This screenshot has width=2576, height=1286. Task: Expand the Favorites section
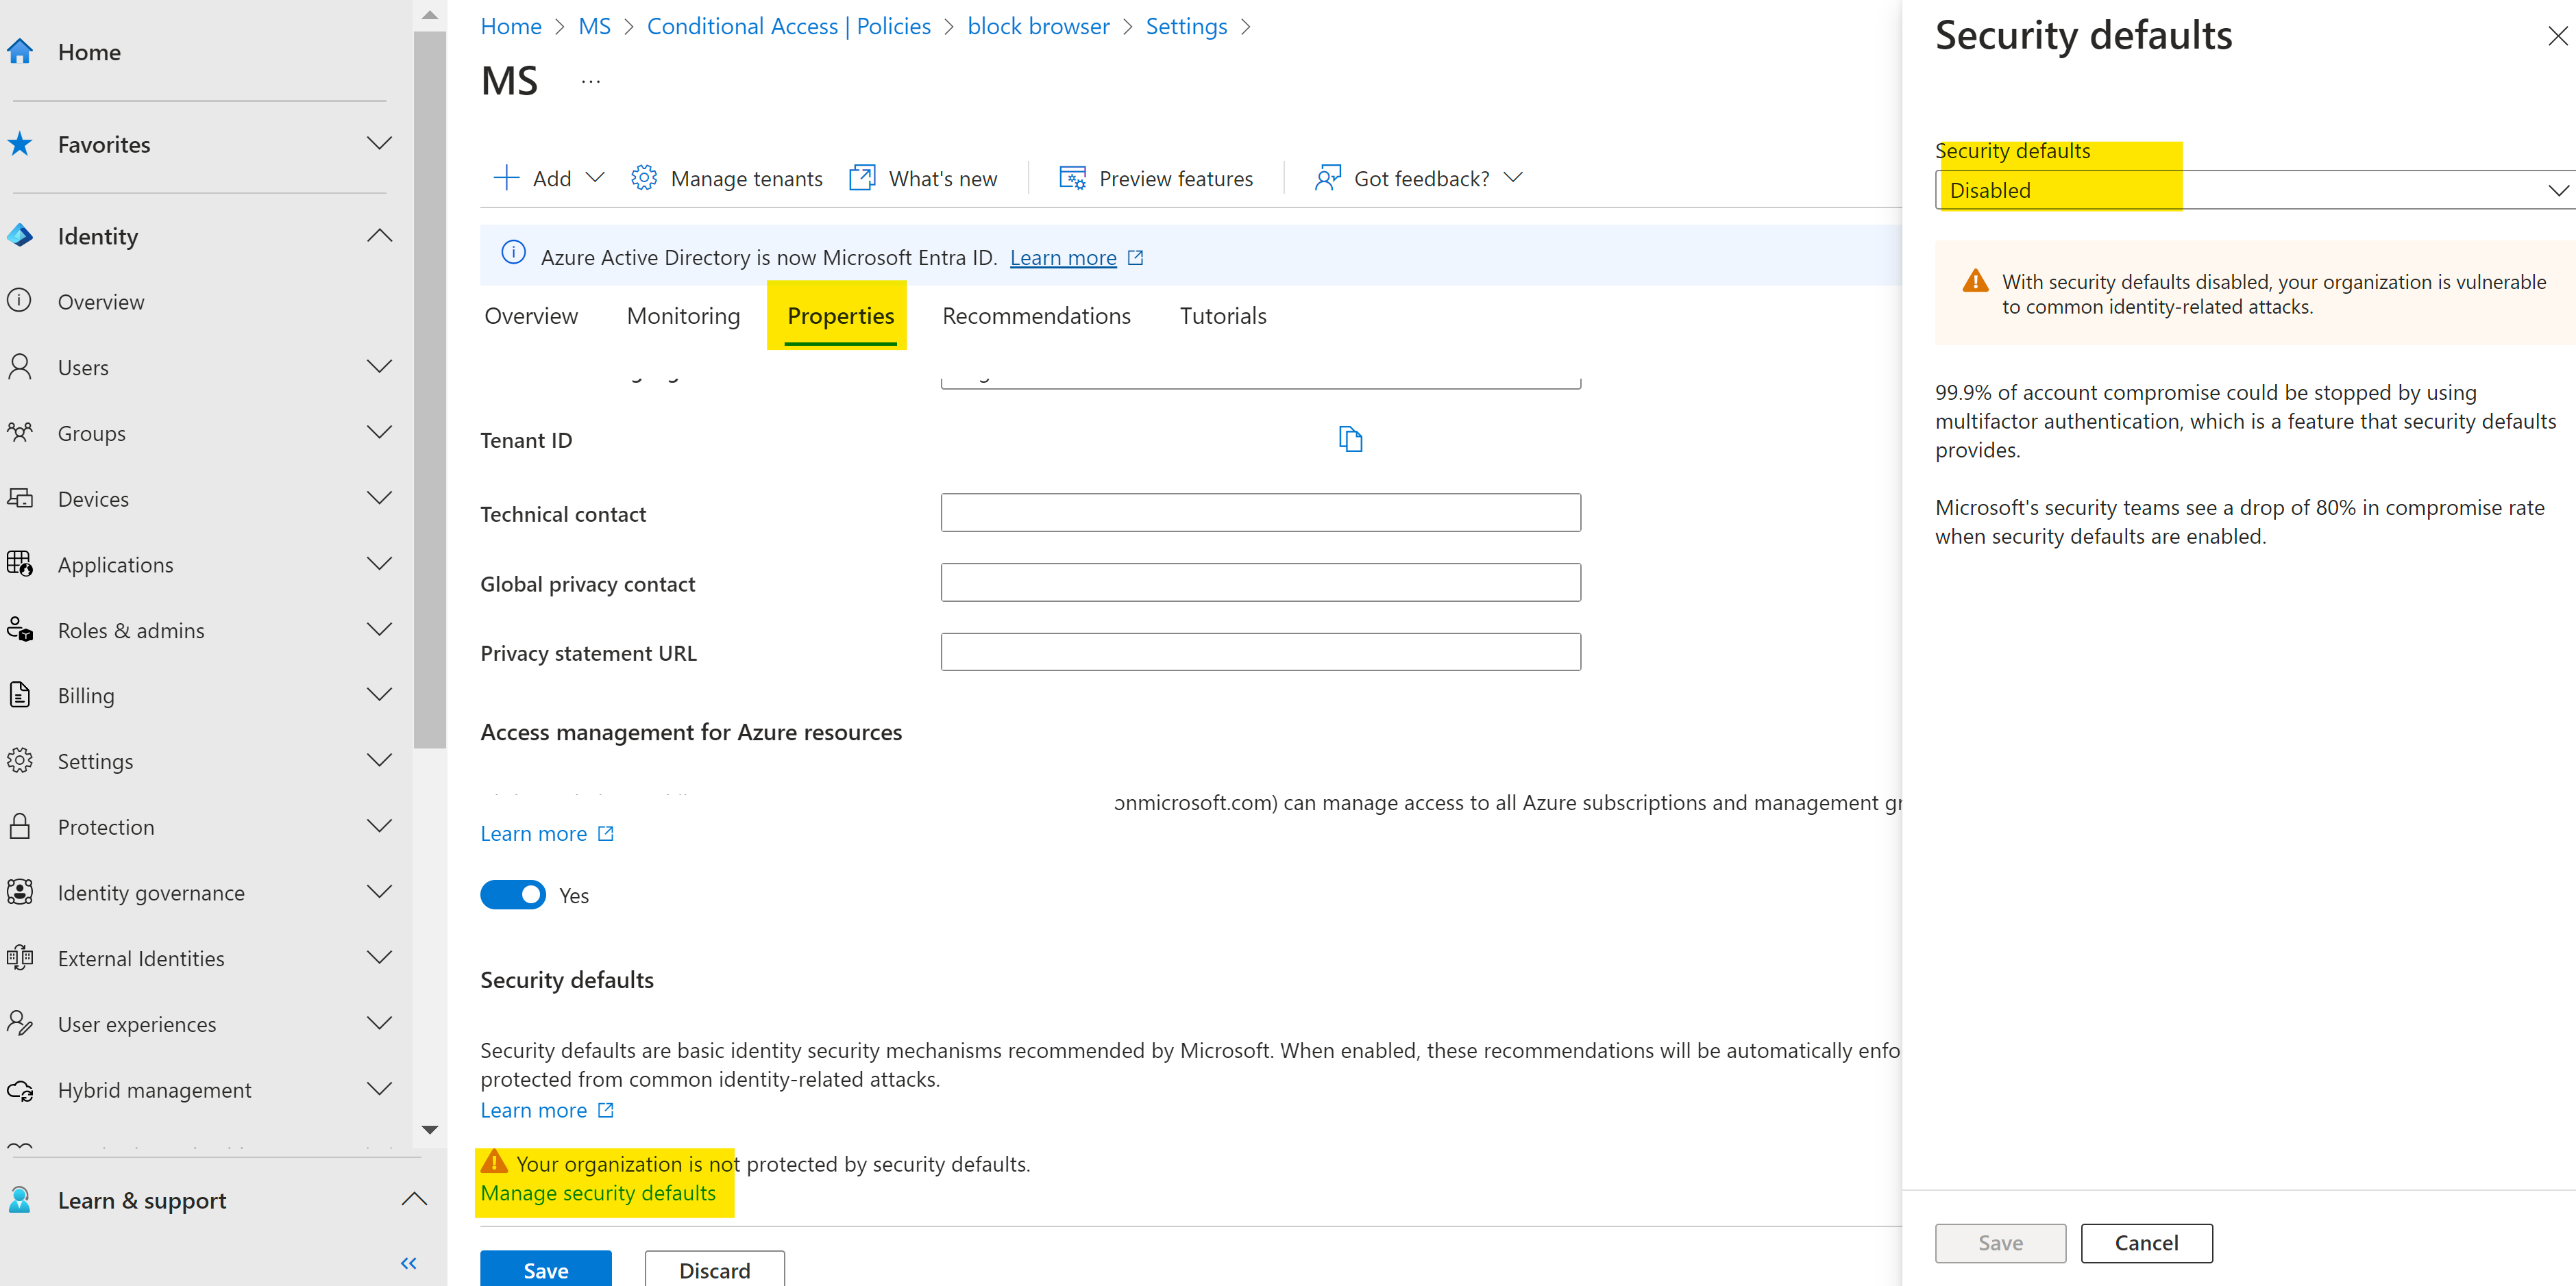pos(379,143)
